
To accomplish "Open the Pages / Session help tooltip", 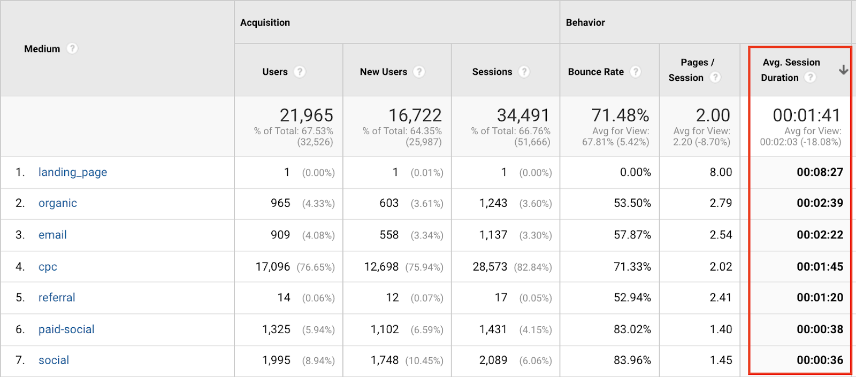I will click(x=716, y=77).
